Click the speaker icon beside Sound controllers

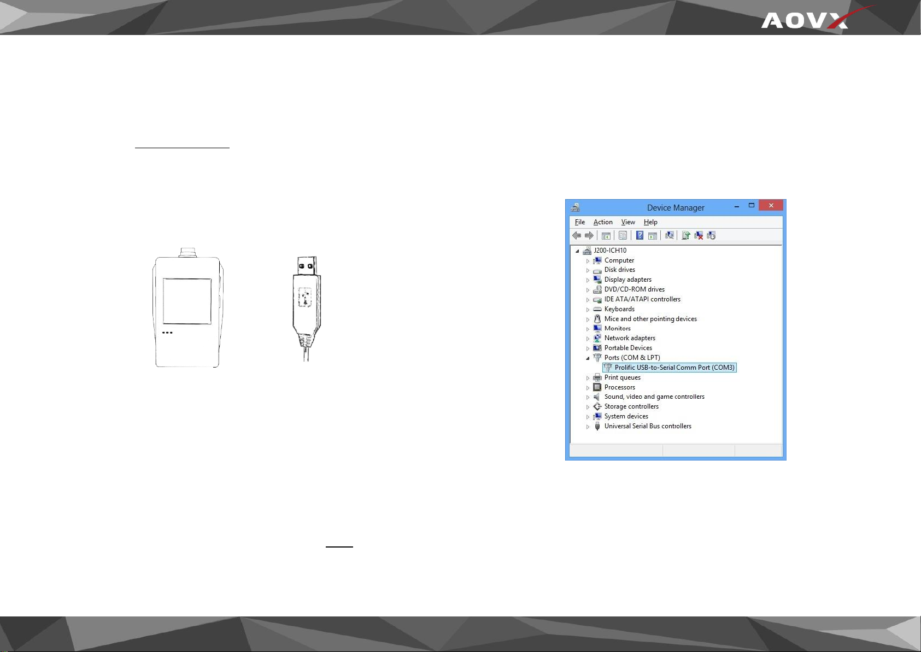(x=597, y=397)
